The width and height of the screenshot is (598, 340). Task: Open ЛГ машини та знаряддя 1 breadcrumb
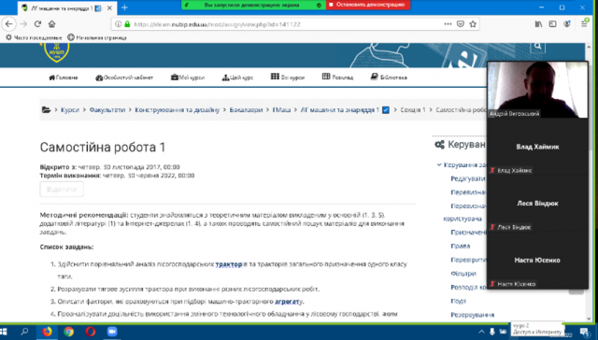(340, 110)
